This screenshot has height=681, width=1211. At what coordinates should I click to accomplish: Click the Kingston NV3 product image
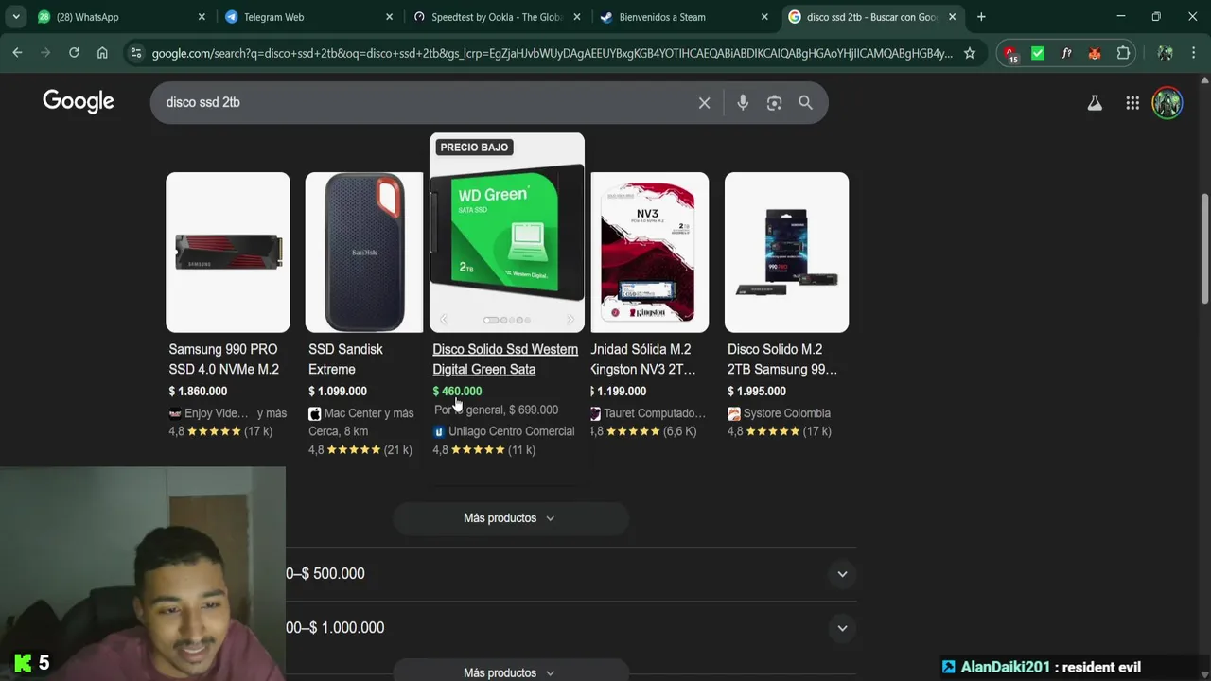tap(650, 253)
